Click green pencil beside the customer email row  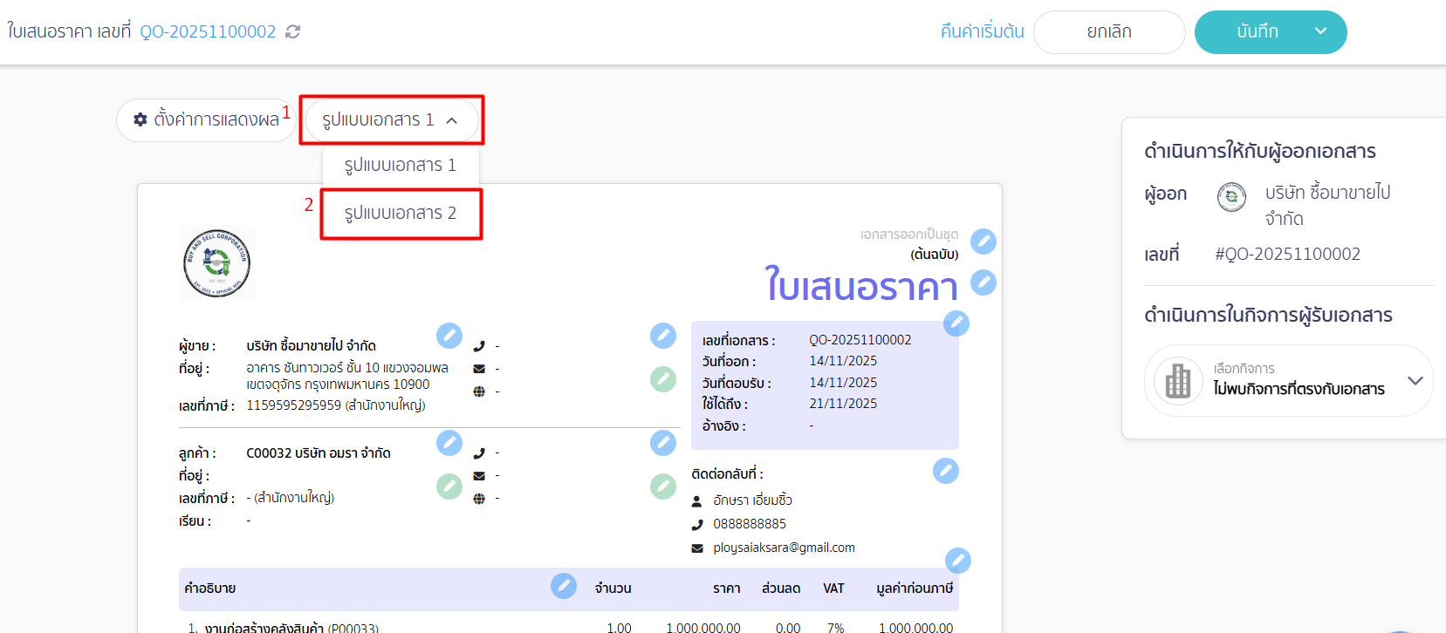(663, 487)
